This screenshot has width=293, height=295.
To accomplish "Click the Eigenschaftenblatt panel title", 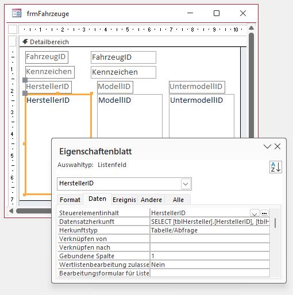I will tap(95, 152).
